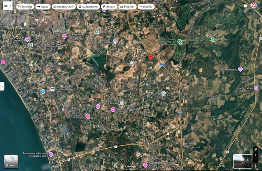Select the parking (ที่จอดรถ) chip
This screenshot has width=262, height=171.
coord(109,7)
